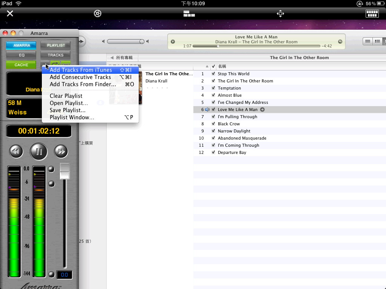Screen dimensions: 386x289
Task: Click the iTunes song progress bar
Action: (256, 46)
